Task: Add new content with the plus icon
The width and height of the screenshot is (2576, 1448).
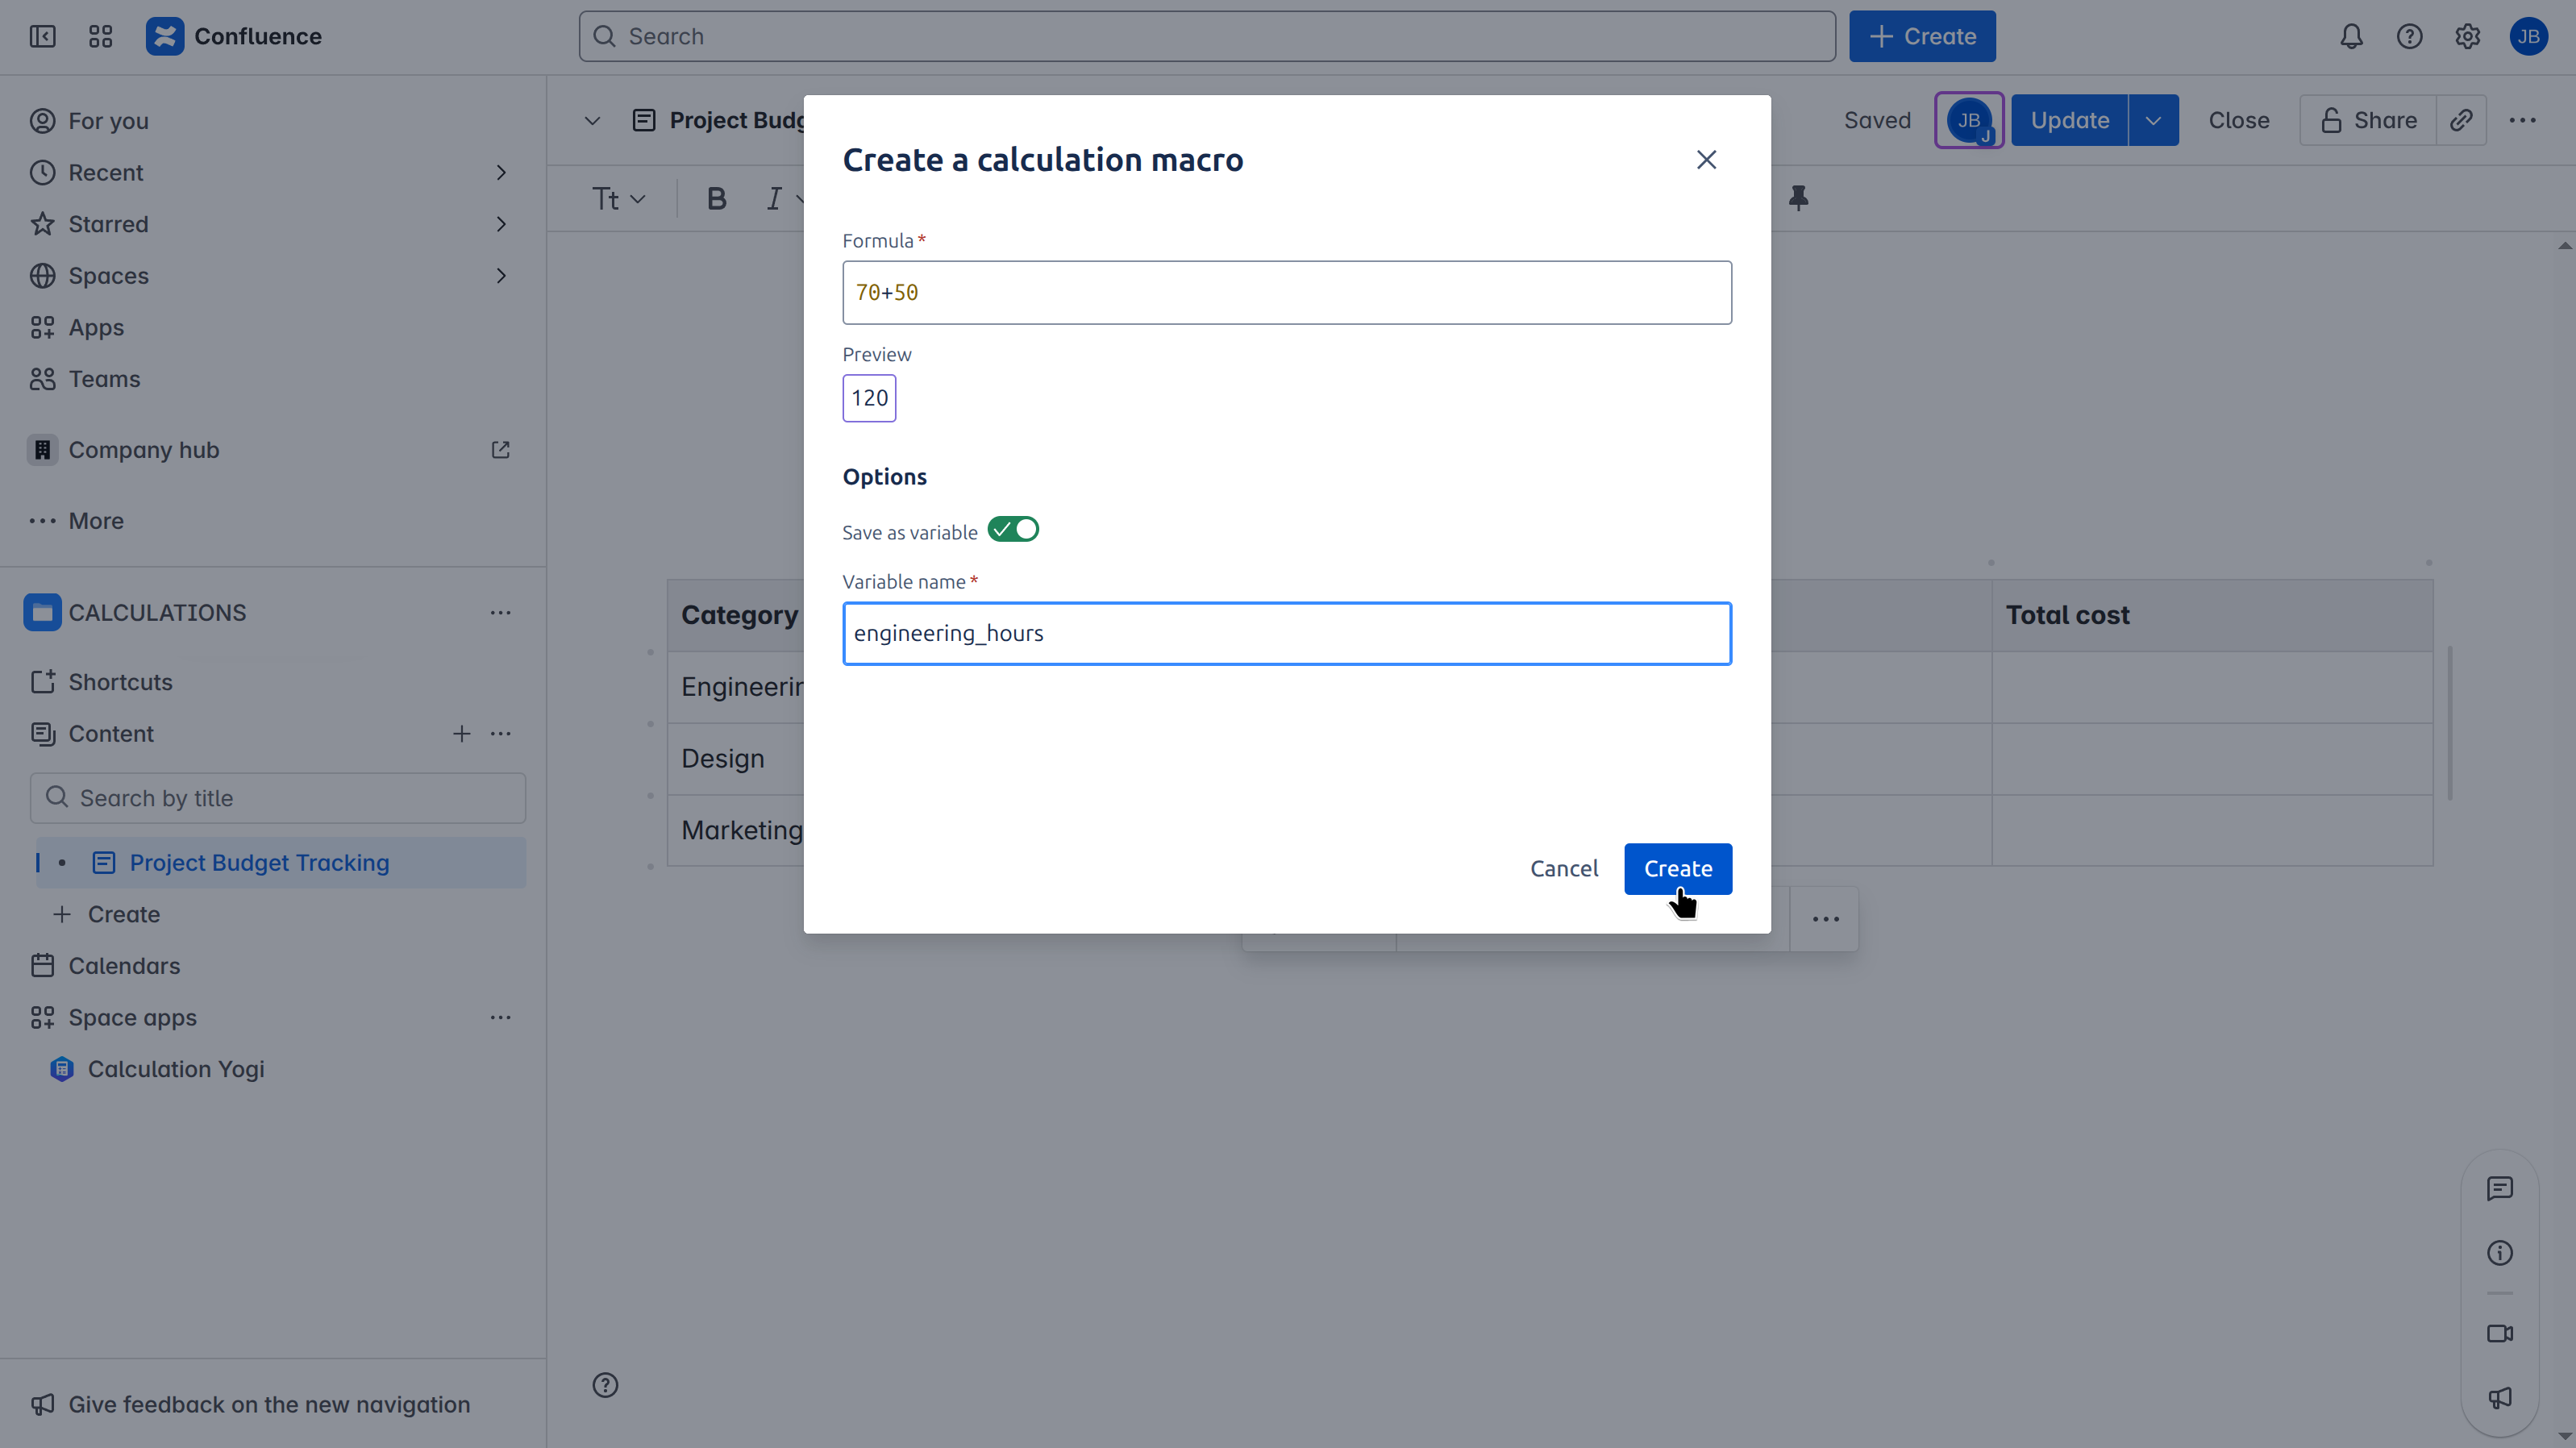Action: point(461,734)
